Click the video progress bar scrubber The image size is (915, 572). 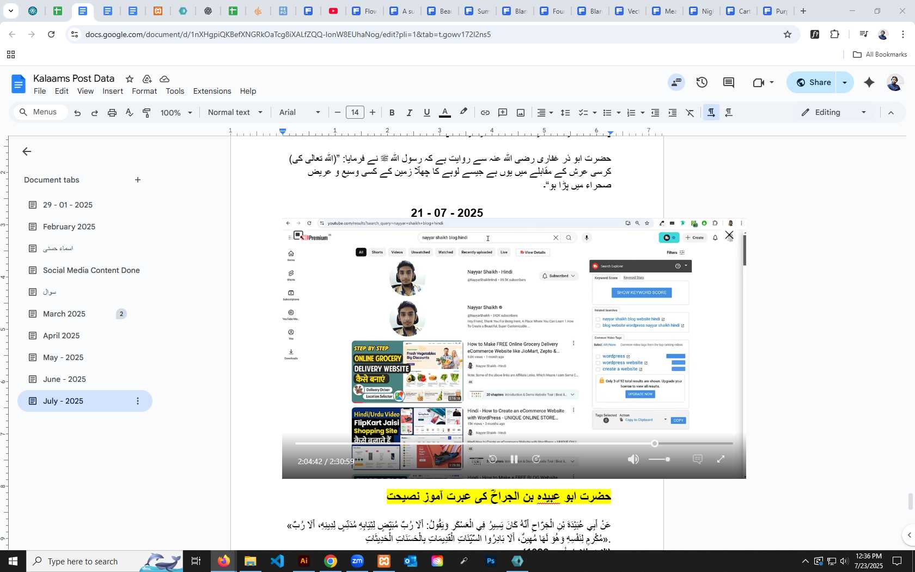tap(655, 443)
